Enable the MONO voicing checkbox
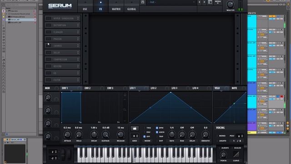This screenshot has width=291, height=164. click(x=217, y=136)
